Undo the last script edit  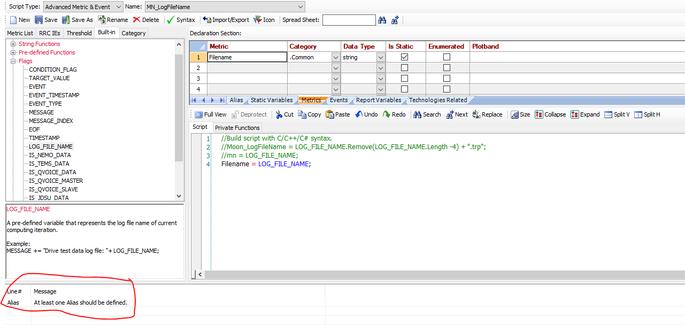(366, 114)
